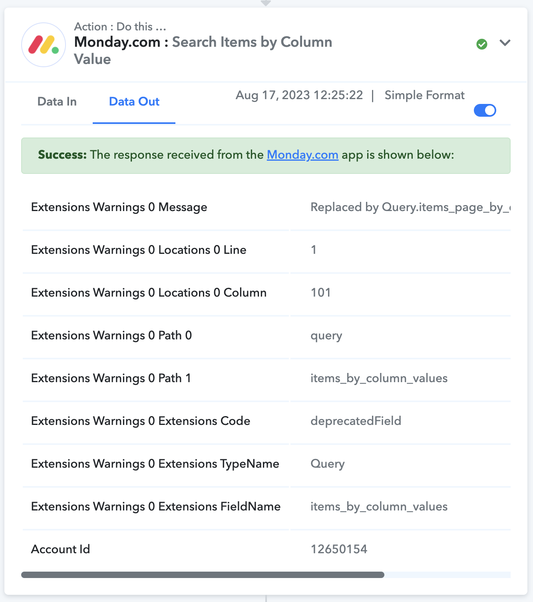
Task: Click the 'Extensions Warnings 0 Path 1' label
Action: (x=111, y=378)
